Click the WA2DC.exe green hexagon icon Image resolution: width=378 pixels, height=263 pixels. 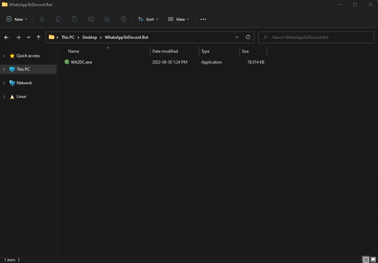point(67,62)
